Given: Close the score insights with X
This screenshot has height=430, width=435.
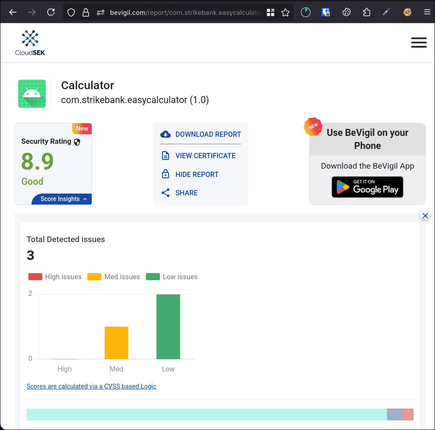Looking at the screenshot, I should pos(425,215).
